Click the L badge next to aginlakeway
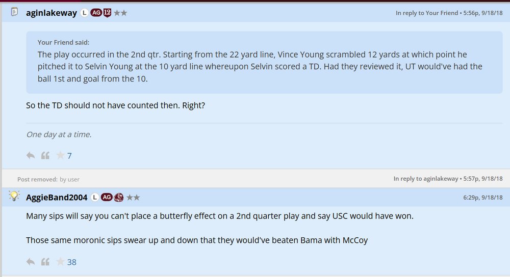510x277 pixels. coord(85,13)
